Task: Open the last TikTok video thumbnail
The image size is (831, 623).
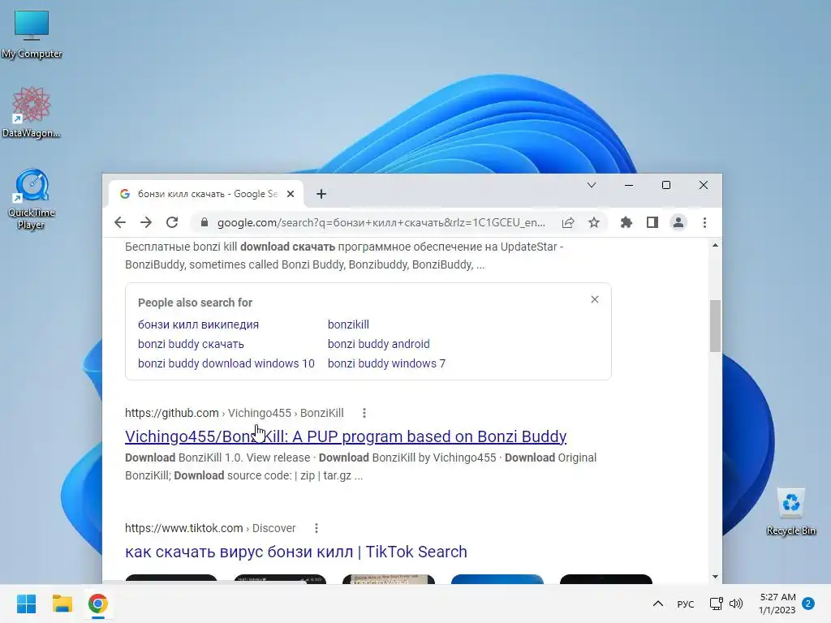Action: tap(605, 579)
